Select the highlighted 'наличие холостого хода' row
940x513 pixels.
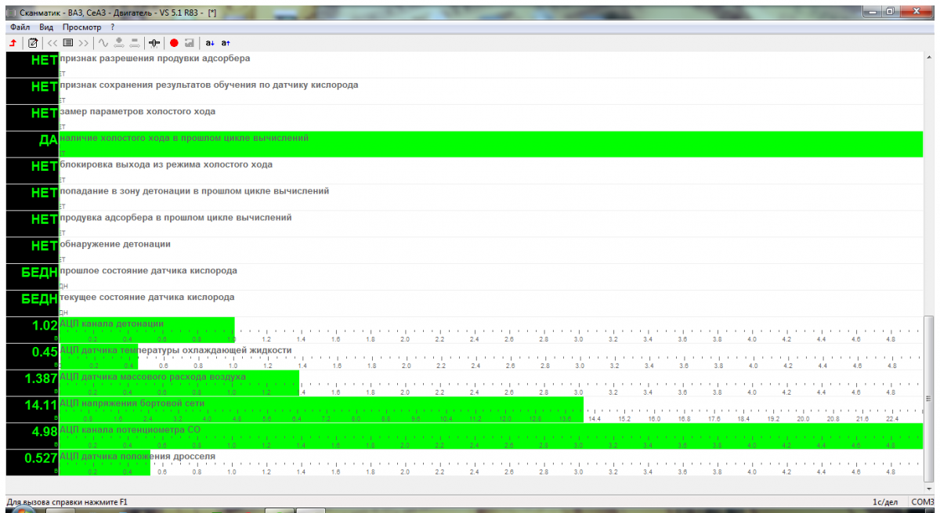470,143
